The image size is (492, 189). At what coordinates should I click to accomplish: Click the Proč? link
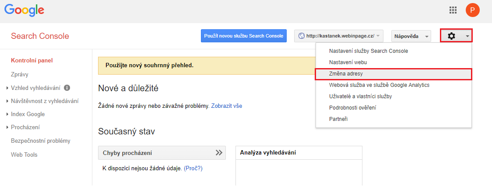pyautogui.click(x=193, y=168)
